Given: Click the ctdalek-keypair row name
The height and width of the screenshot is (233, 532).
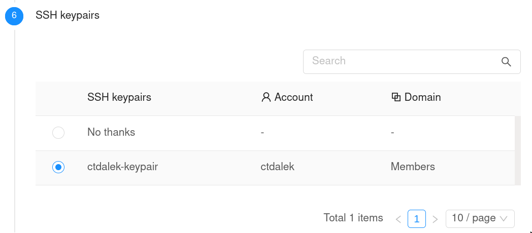Looking at the screenshot, I should [122, 167].
